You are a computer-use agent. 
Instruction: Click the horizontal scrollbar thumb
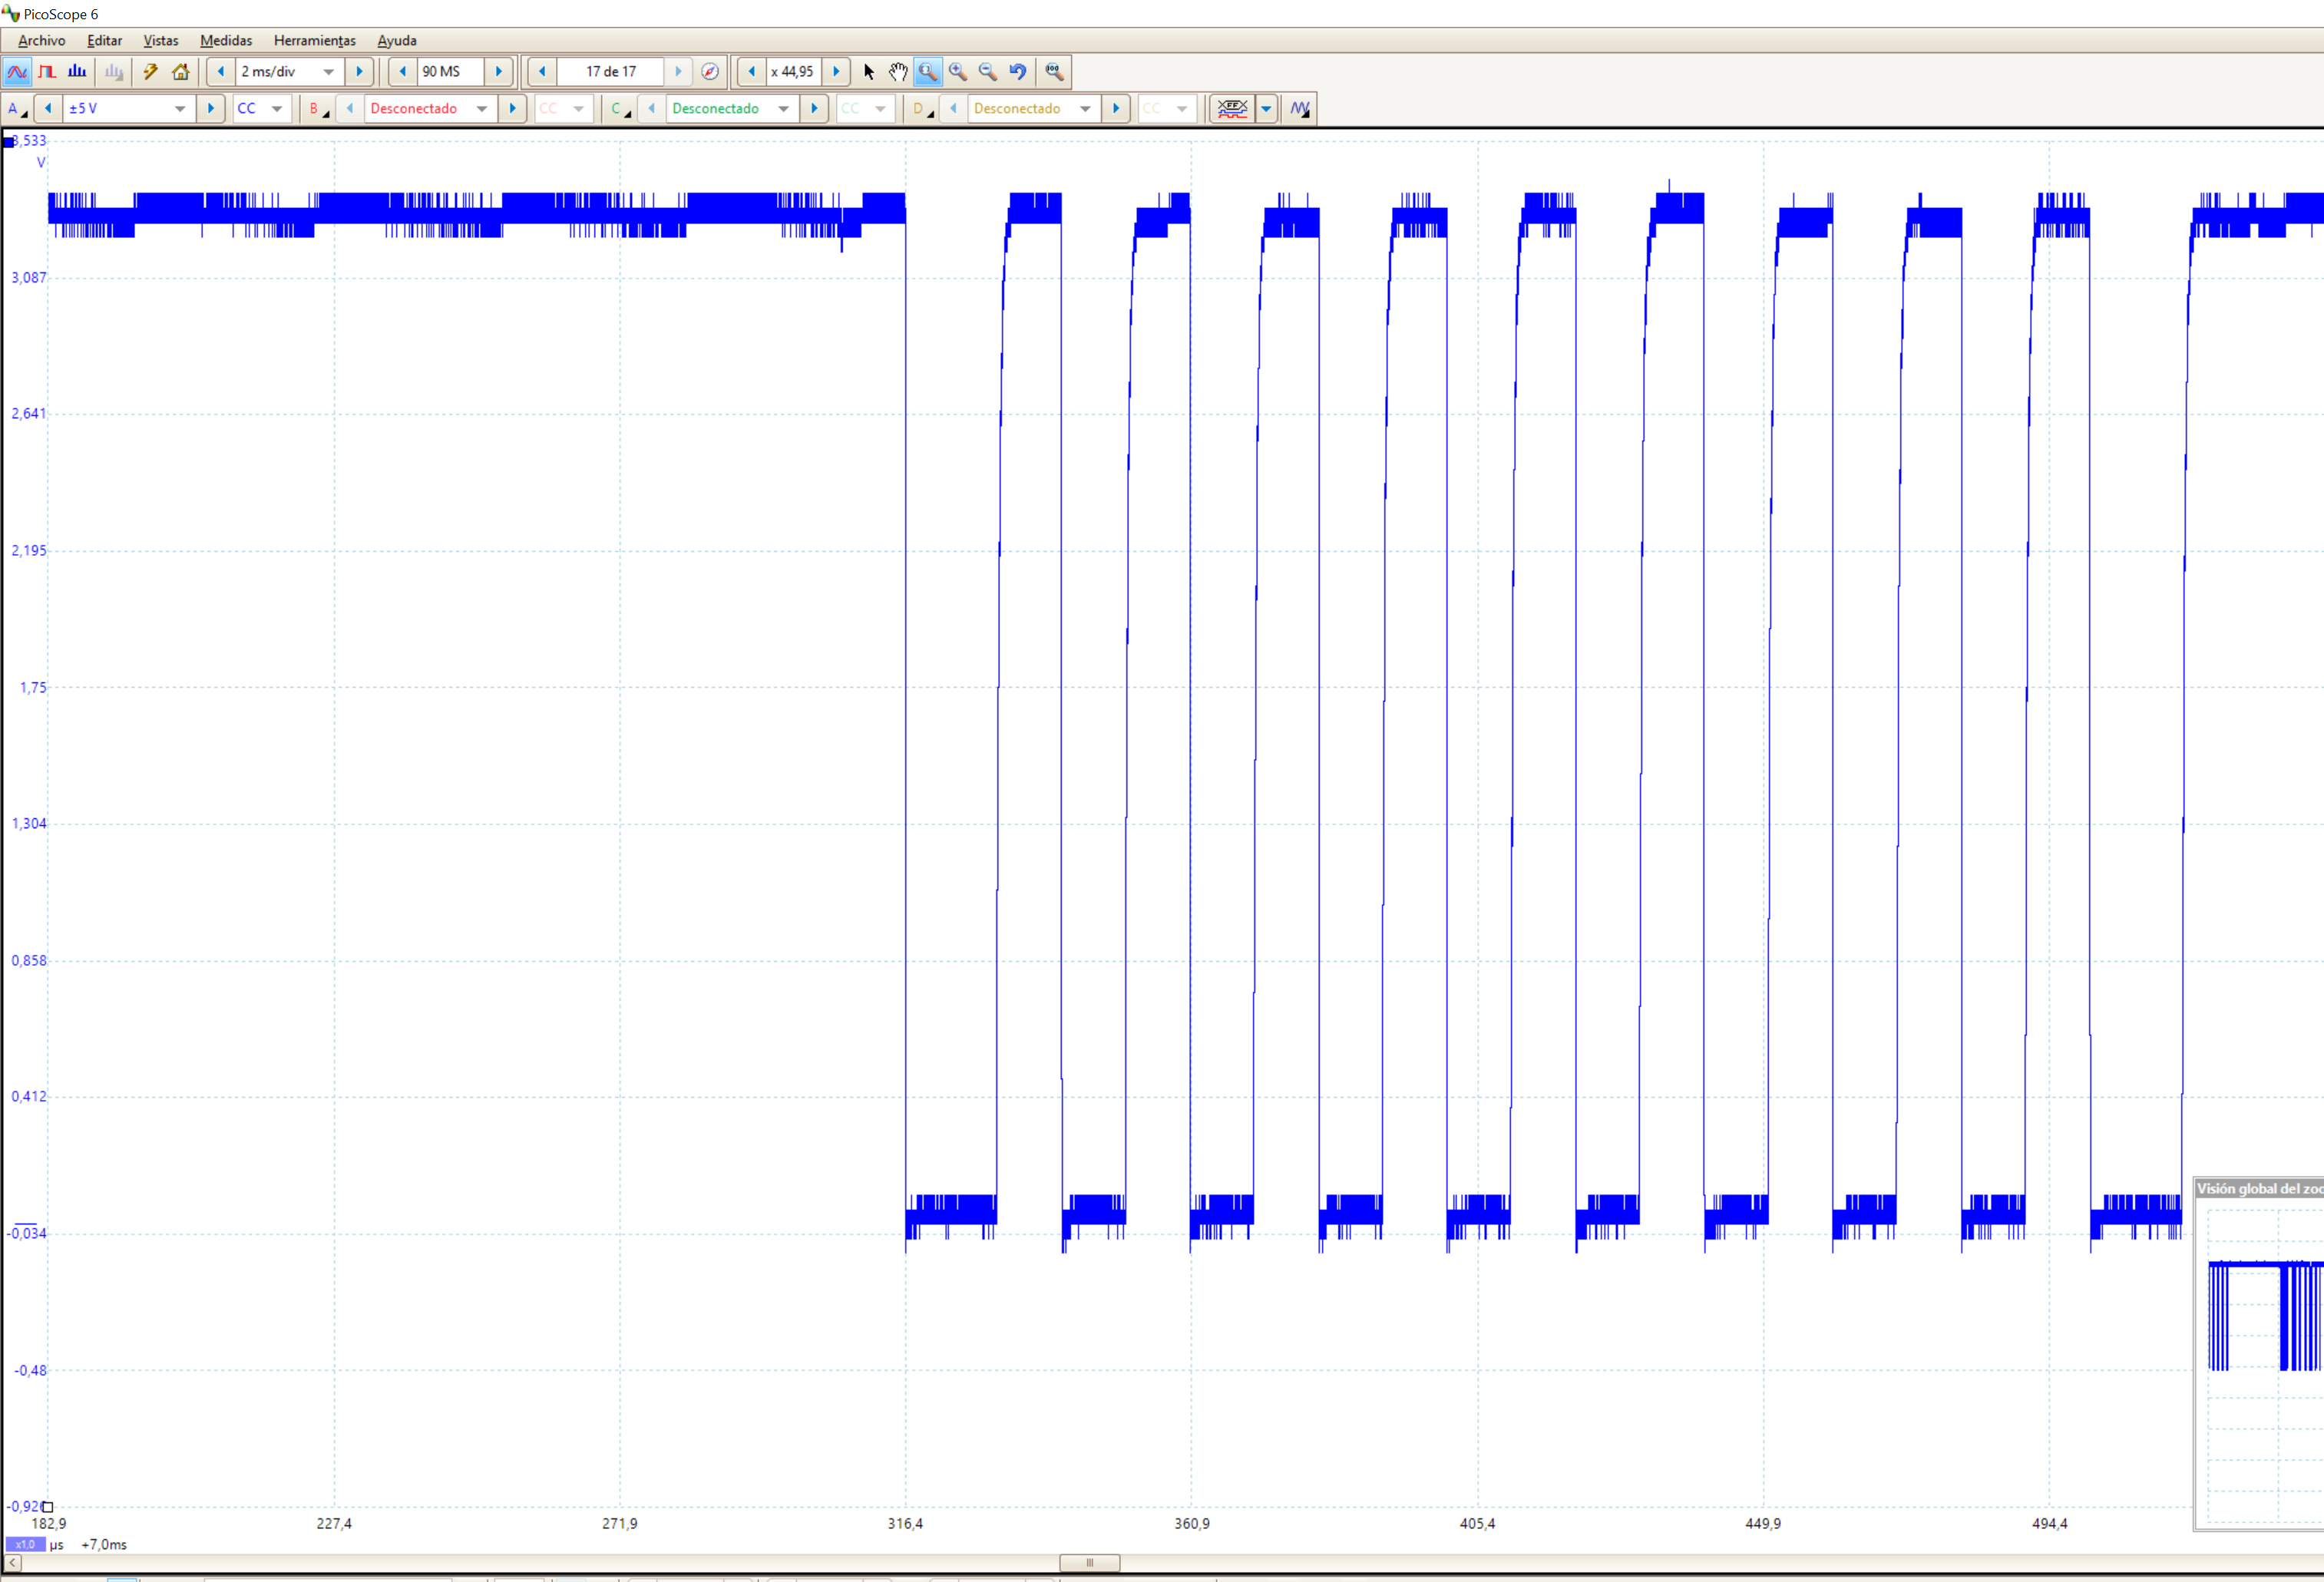[1090, 1563]
